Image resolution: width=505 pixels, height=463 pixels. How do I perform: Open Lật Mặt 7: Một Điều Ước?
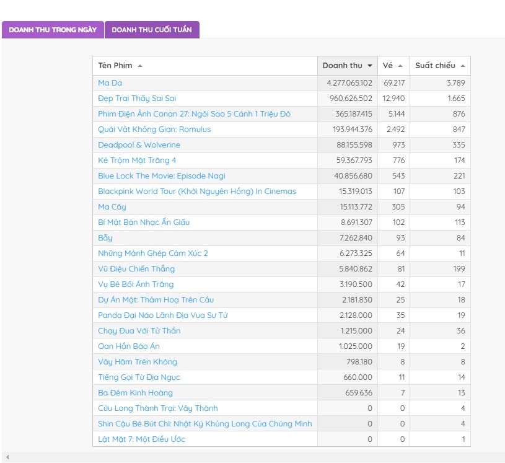coord(141,439)
